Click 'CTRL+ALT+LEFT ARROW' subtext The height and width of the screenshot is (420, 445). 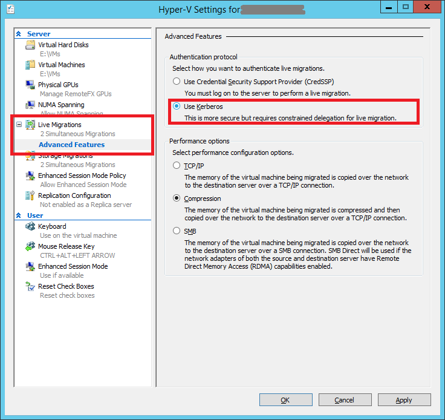(77, 255)
